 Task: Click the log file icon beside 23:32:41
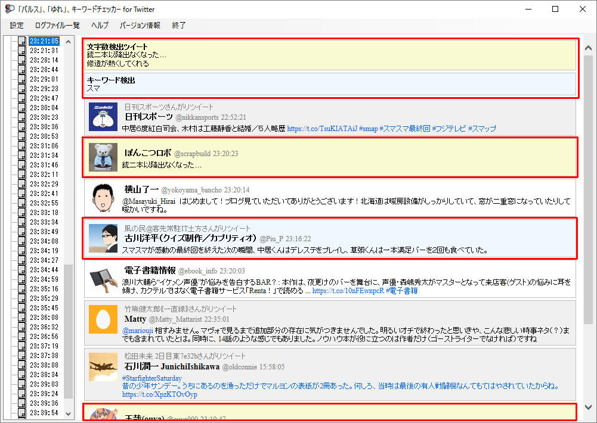(x=22, y=193)
